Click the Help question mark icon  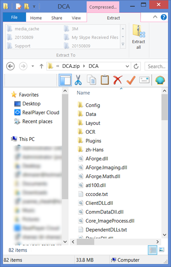pyautogui.click(x=164, y=17)
